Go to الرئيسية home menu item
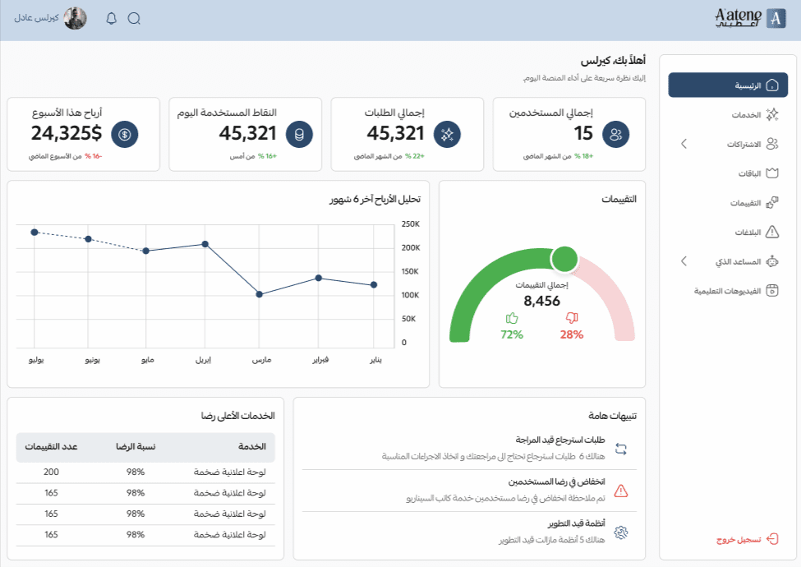 pos(728,85)
